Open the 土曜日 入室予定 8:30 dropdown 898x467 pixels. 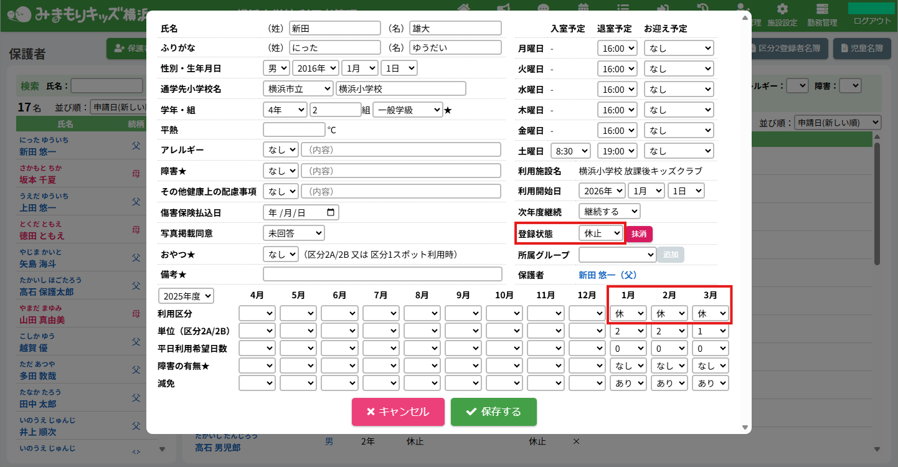pyautogui.click(x=570, y=151)
